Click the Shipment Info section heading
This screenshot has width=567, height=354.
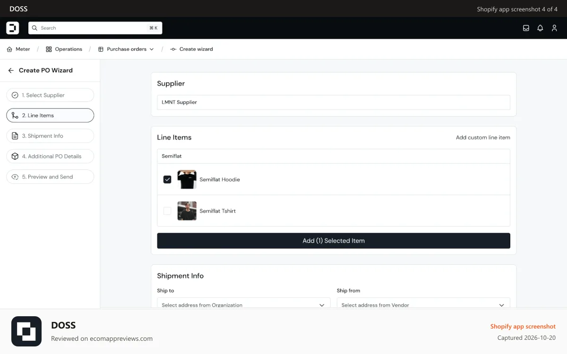[x=180, y=276]
